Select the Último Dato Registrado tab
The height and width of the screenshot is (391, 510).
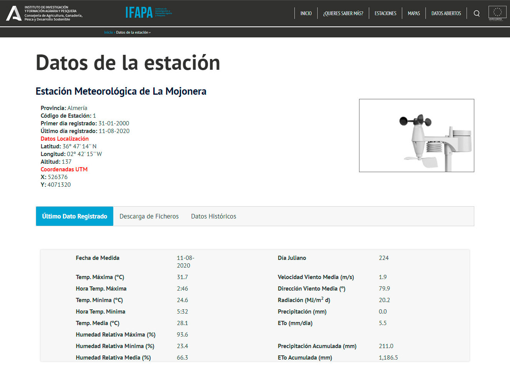click(75, 216)
